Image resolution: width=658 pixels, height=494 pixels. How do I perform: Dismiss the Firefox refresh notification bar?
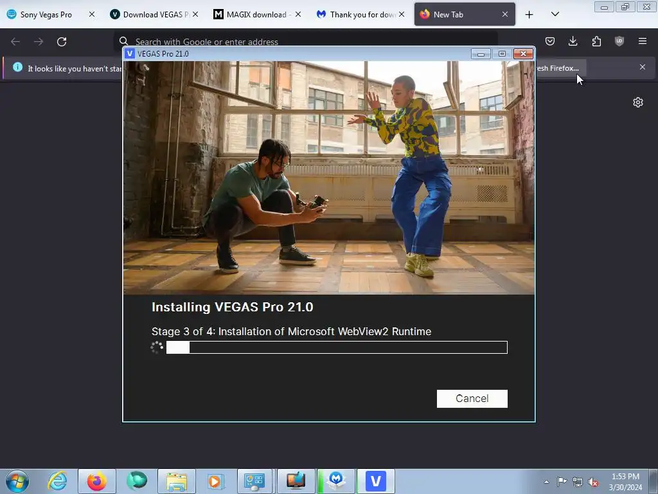pos(643,67)
